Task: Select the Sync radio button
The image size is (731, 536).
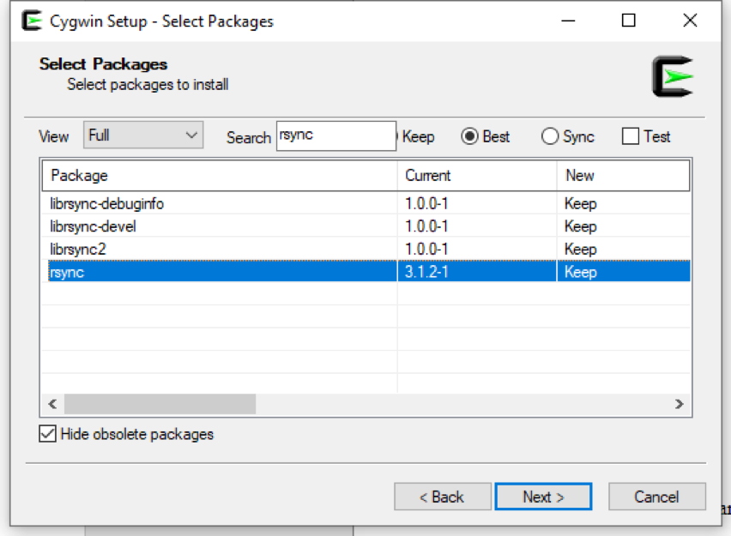Action: (550, 136)
